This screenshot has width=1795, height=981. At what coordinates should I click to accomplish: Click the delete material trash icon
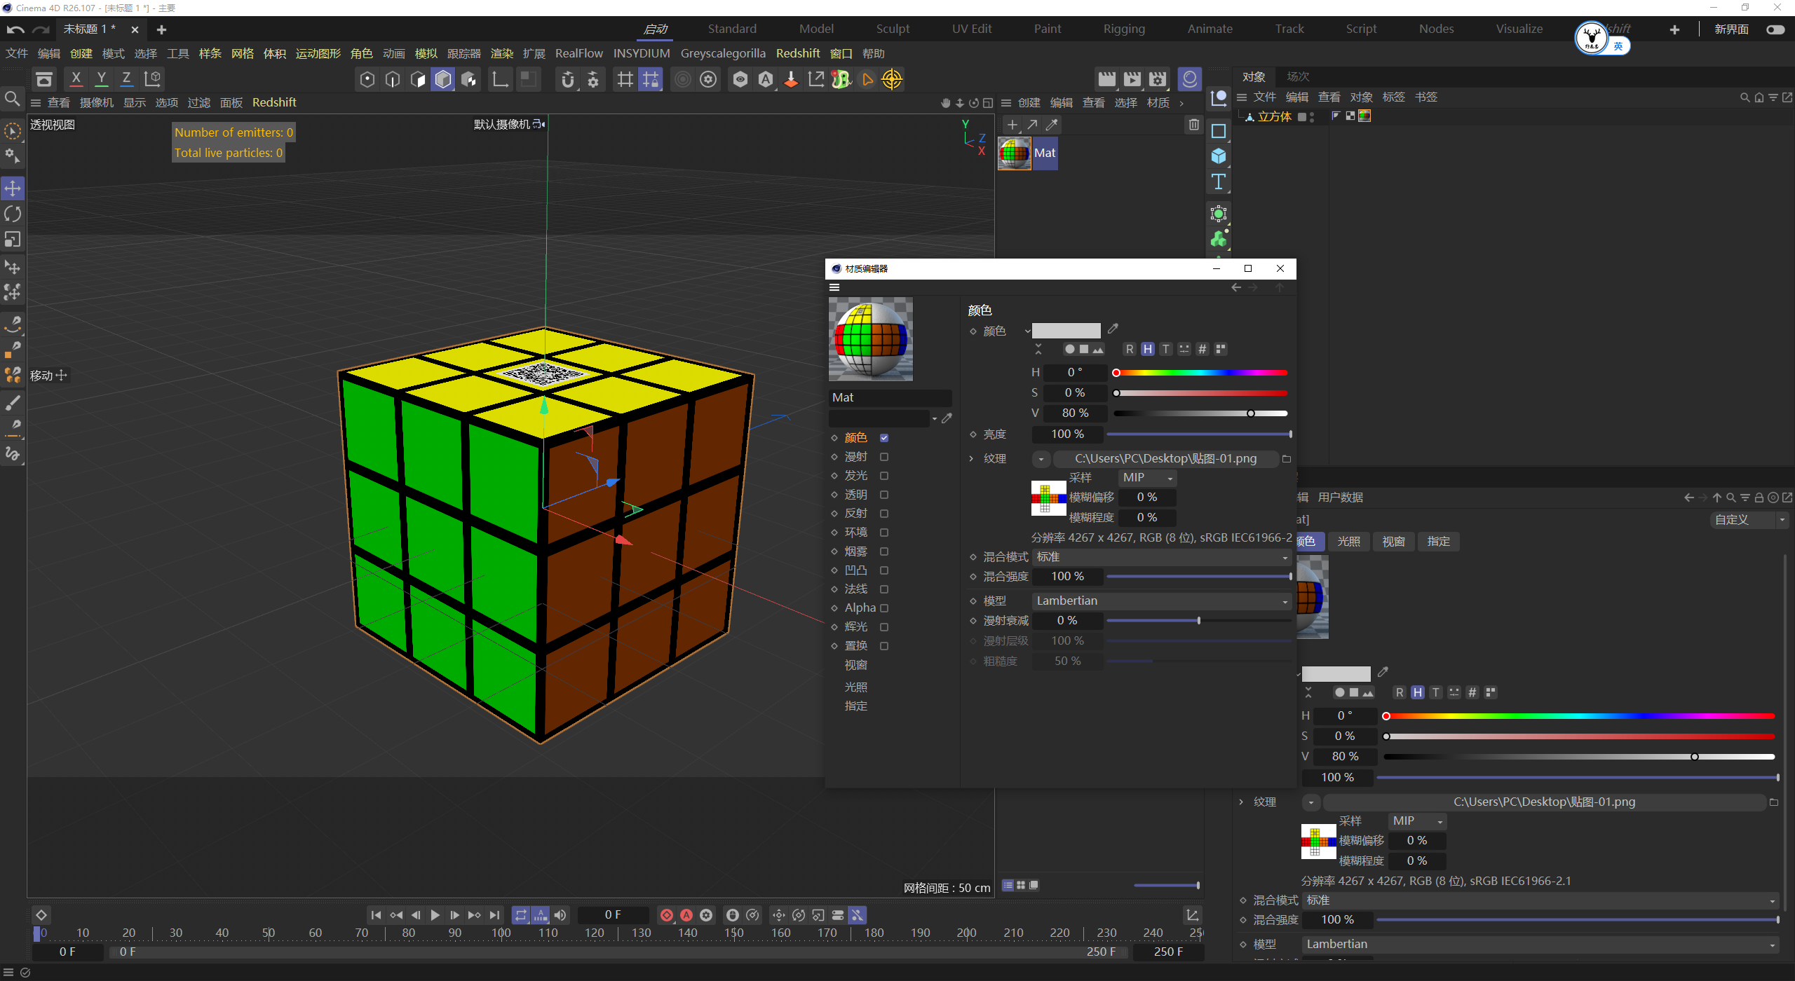coord(1193,125)
